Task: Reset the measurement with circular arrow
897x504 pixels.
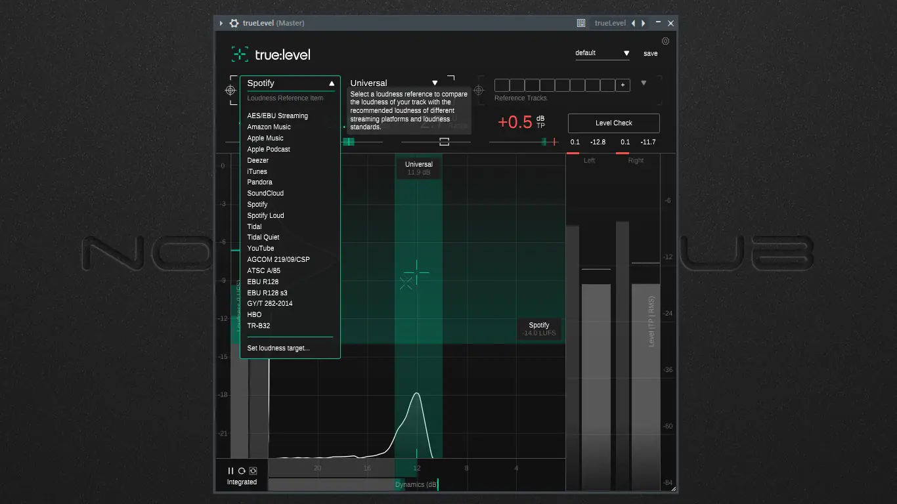Action: pos(242,471)
